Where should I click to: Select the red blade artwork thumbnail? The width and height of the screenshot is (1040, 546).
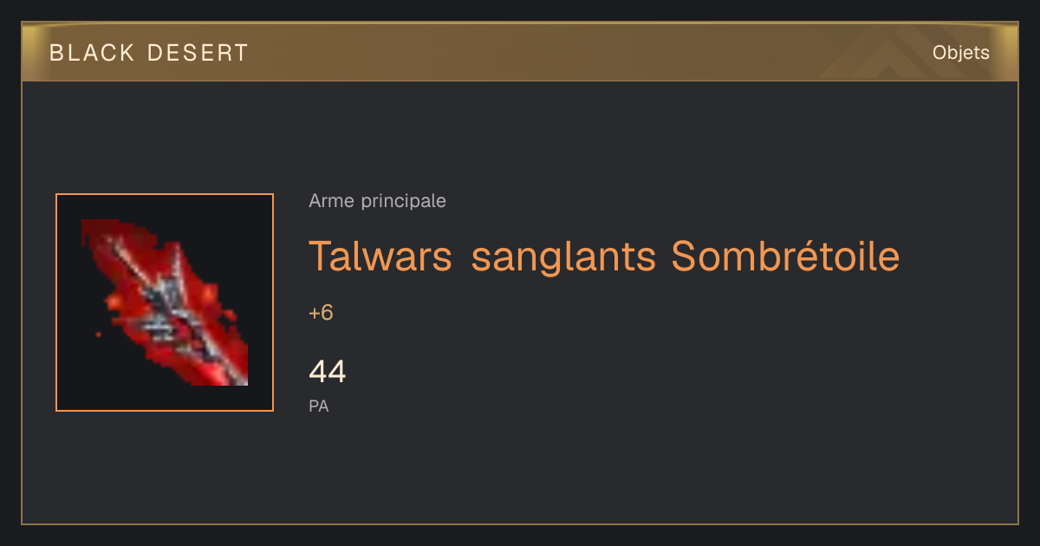pyautogui.click(x=165, y=302)
